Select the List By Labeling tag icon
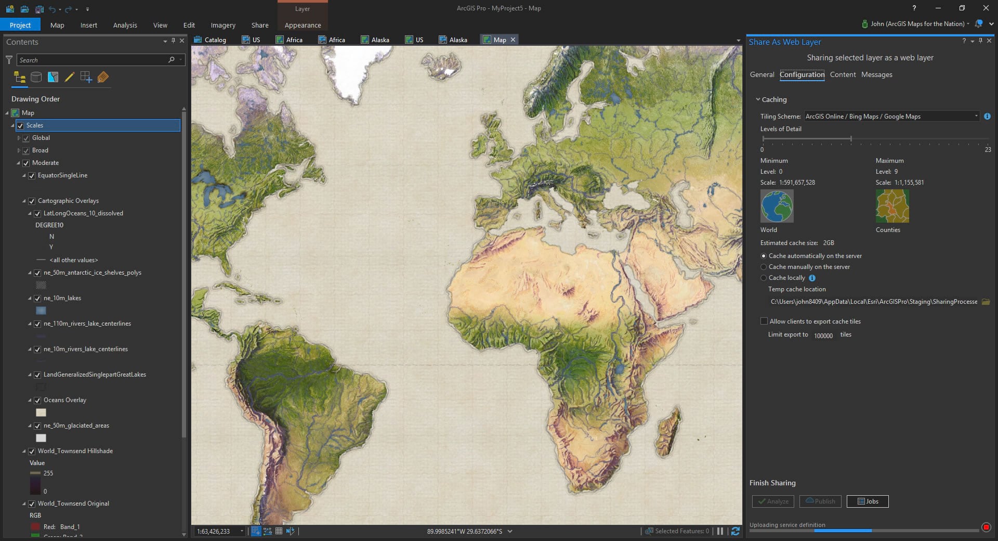The height and width of the screenshot is (541, 998). [x=103, y=78]
